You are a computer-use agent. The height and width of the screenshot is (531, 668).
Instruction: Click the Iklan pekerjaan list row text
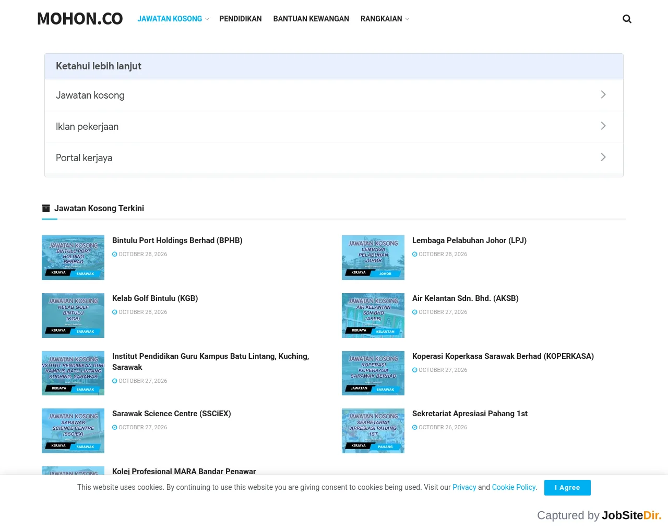[x=87, y=127]
